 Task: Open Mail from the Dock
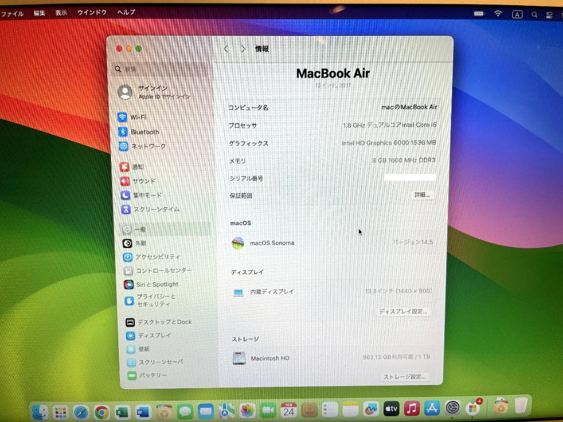pos(206,411)
